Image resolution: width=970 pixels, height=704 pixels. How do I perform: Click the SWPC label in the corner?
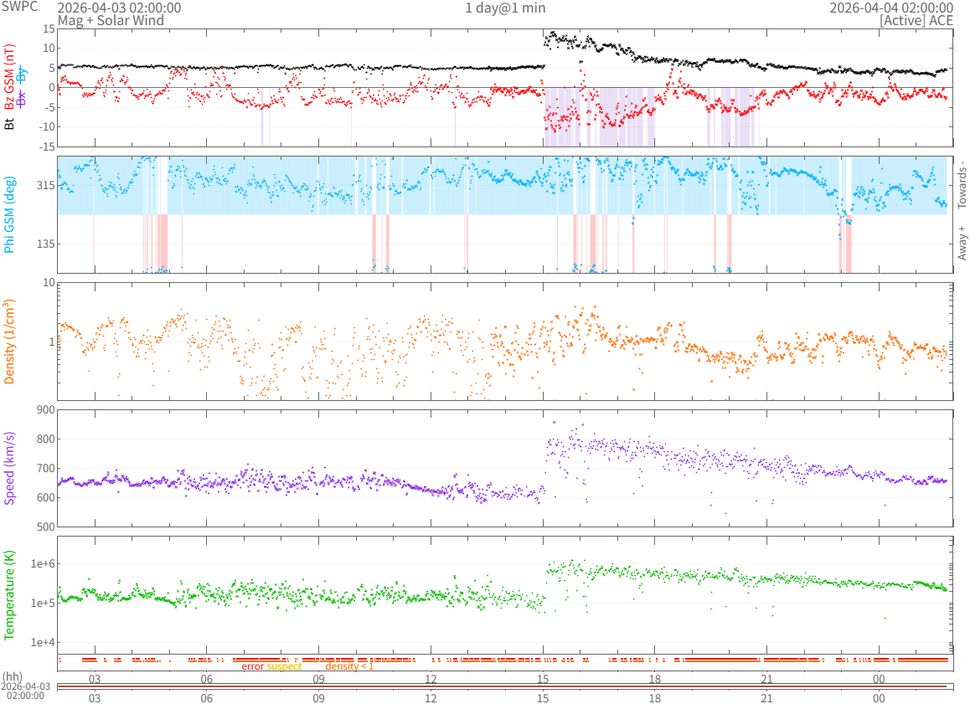tap(18, 8)
